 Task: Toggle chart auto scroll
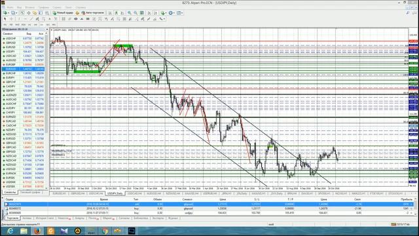[149, 13]
